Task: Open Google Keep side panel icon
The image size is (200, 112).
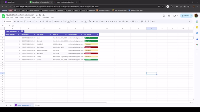Action: [x=197, y=27]
